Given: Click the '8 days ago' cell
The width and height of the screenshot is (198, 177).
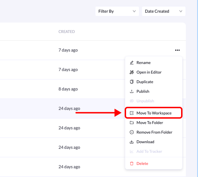Looking at the screenshot, I should (x=68, y=89).
